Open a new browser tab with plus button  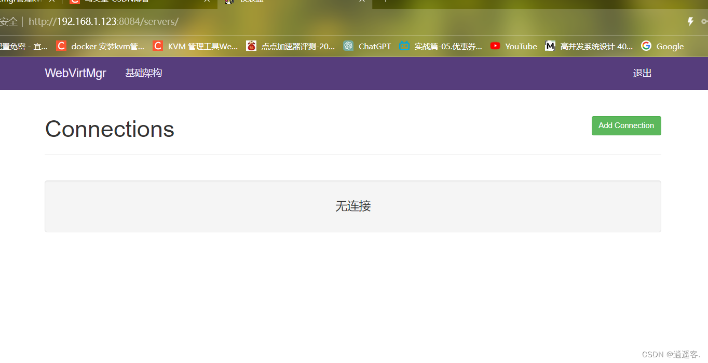click(x=385, y=3)
